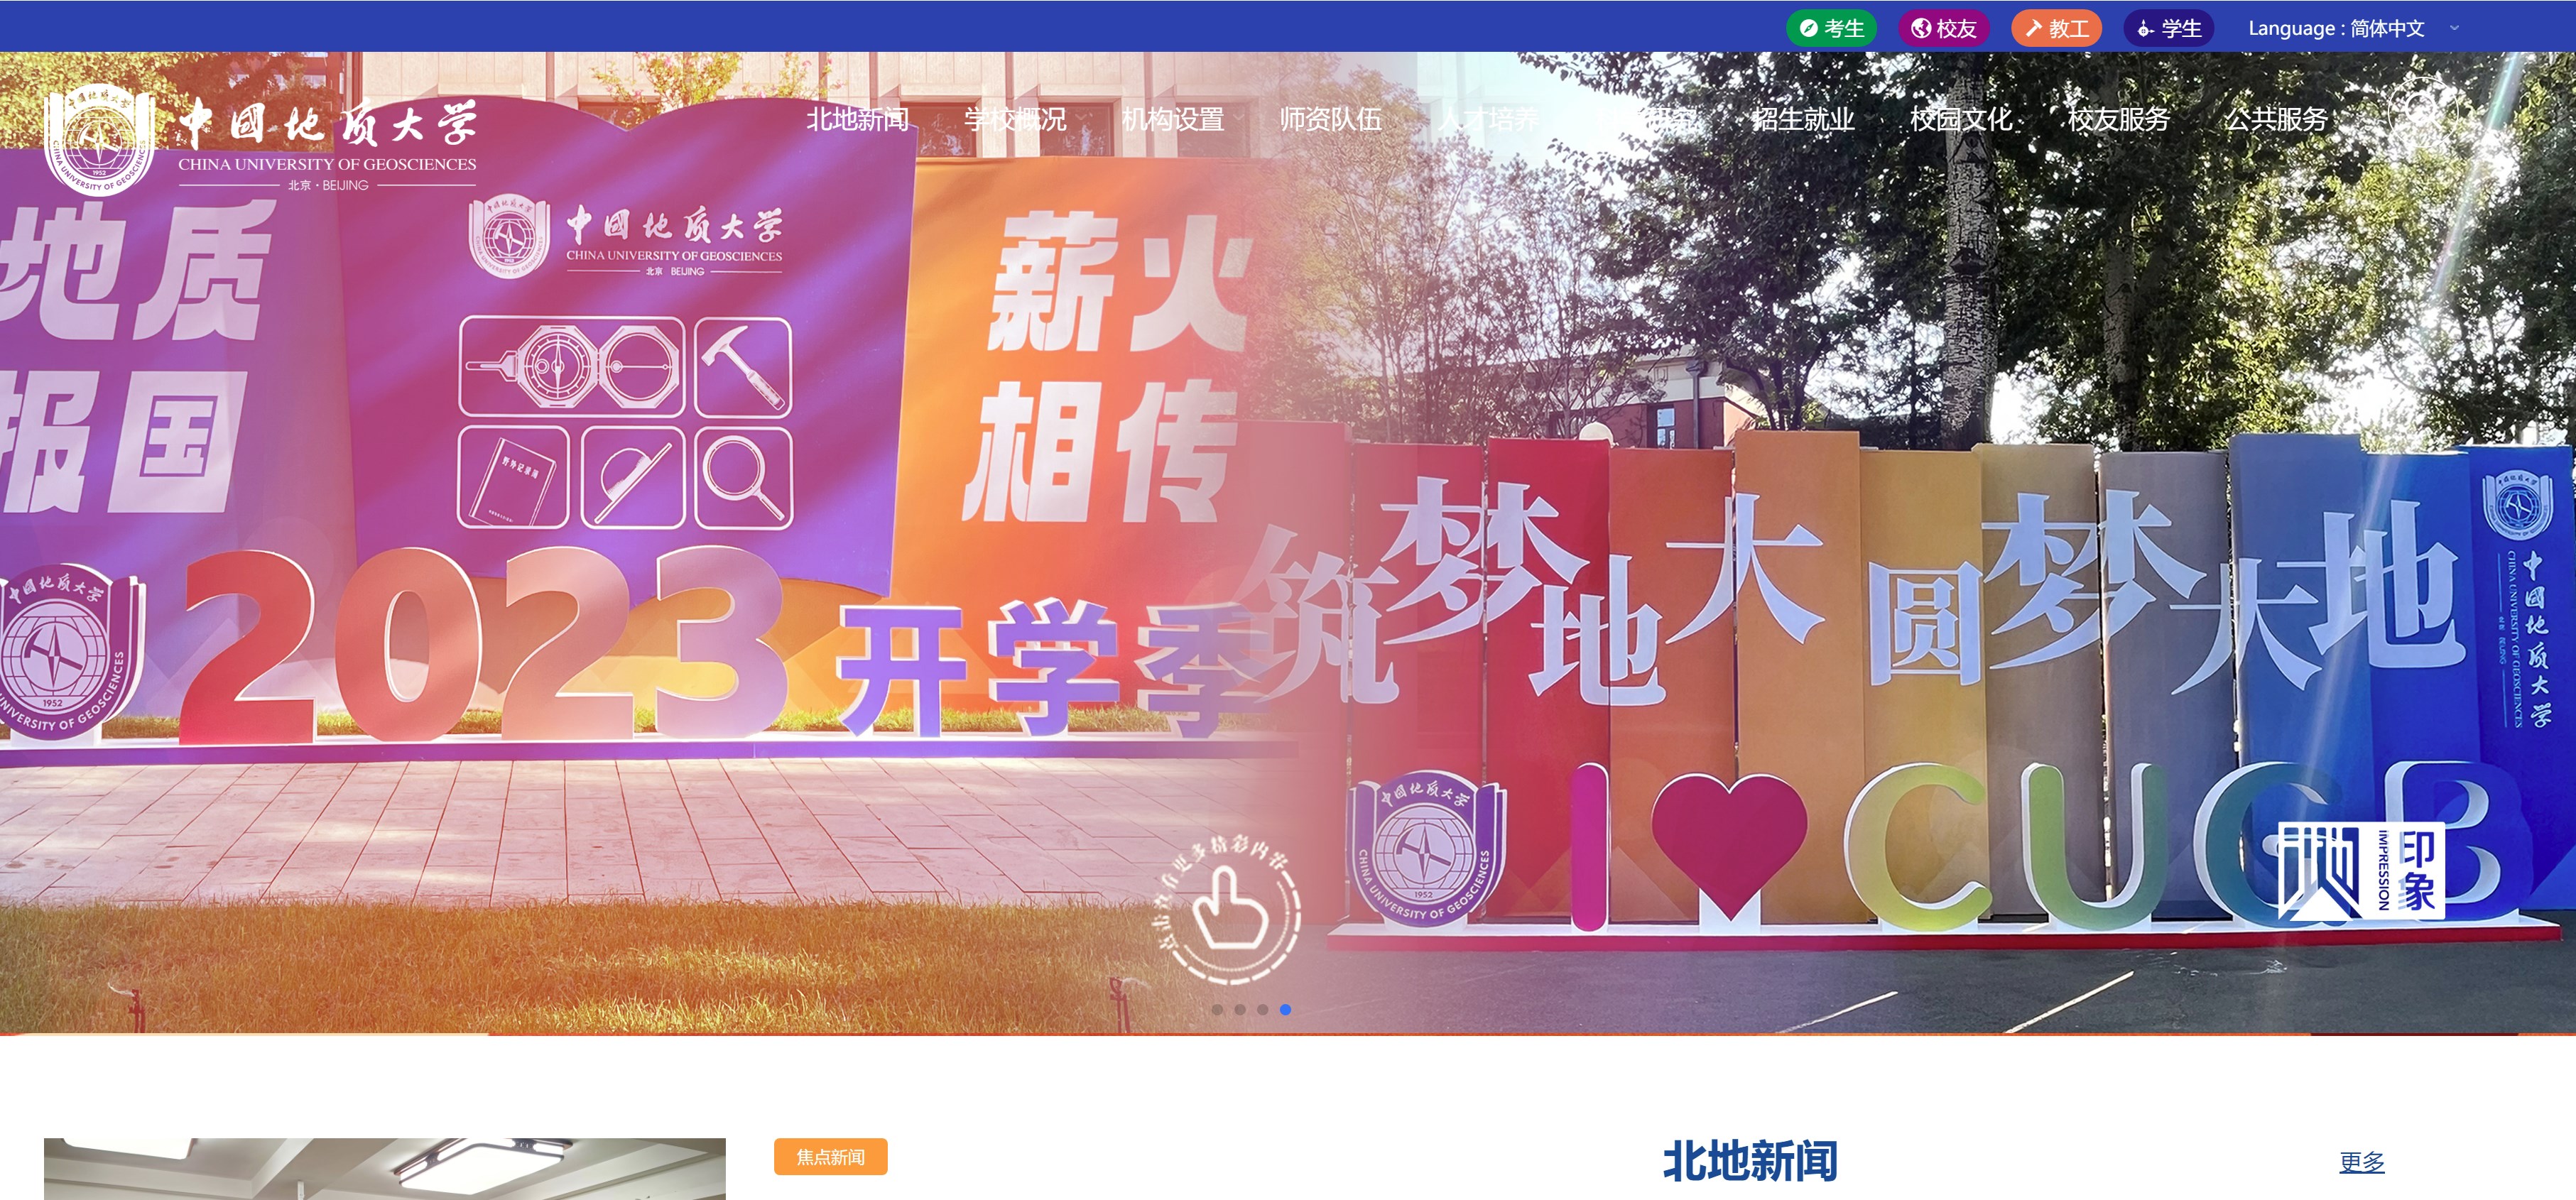Open the dark blue 学生 students button
Screen dimensions: 2576x1200
coord(2168,28)
